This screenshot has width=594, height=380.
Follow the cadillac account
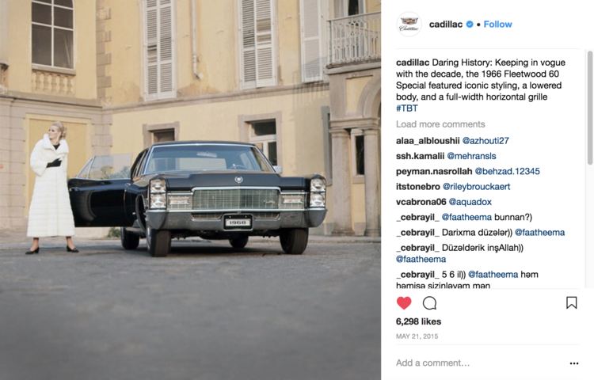[x=498, y=25]
